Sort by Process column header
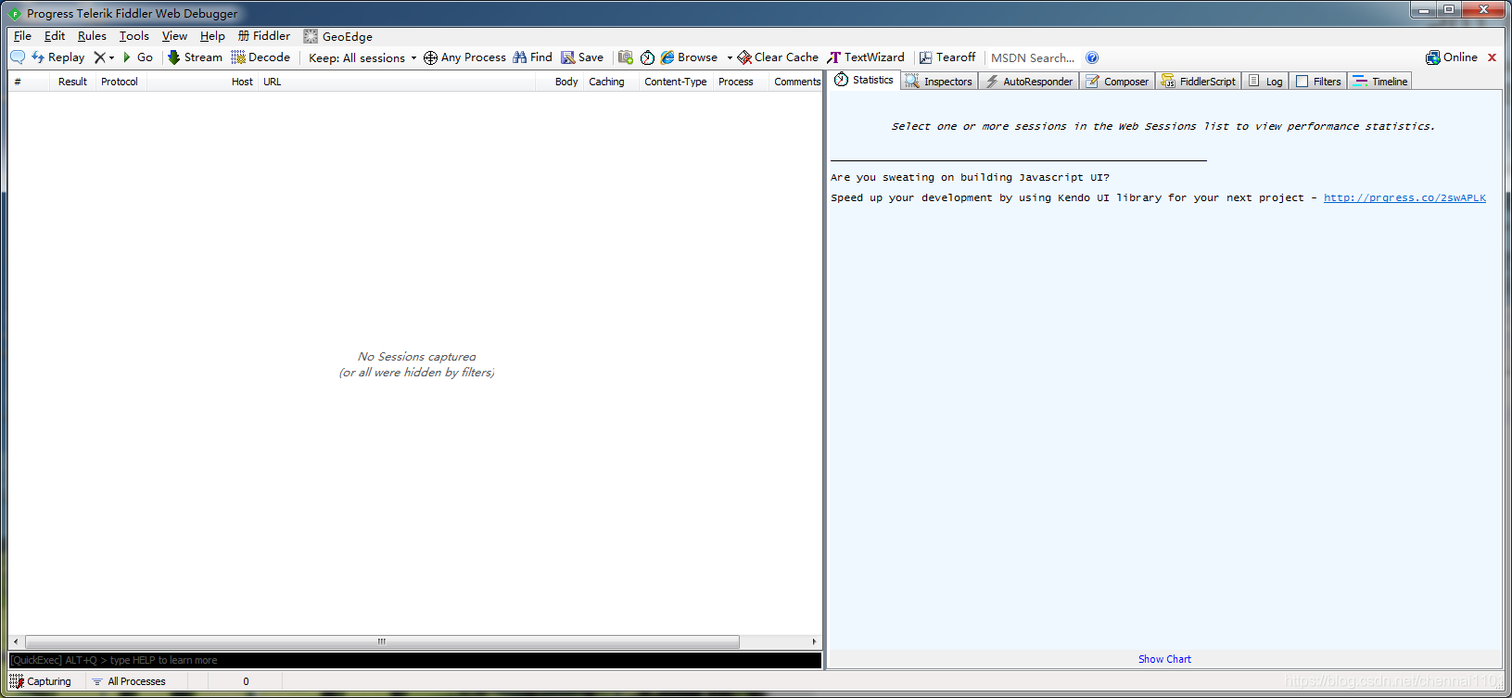 pos(736,82)
